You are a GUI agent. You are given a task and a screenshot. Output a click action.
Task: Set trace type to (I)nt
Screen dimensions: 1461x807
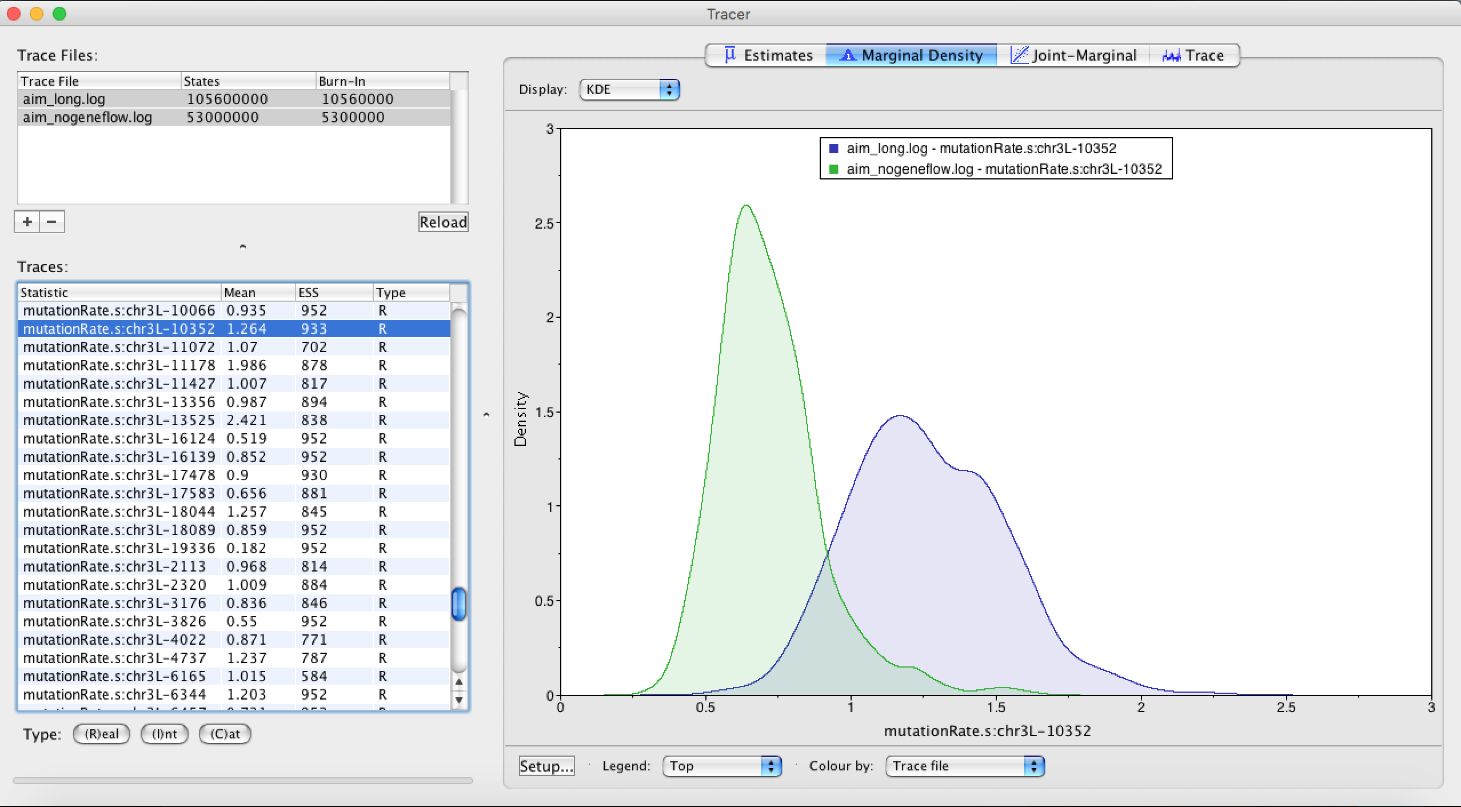(164, 734)
